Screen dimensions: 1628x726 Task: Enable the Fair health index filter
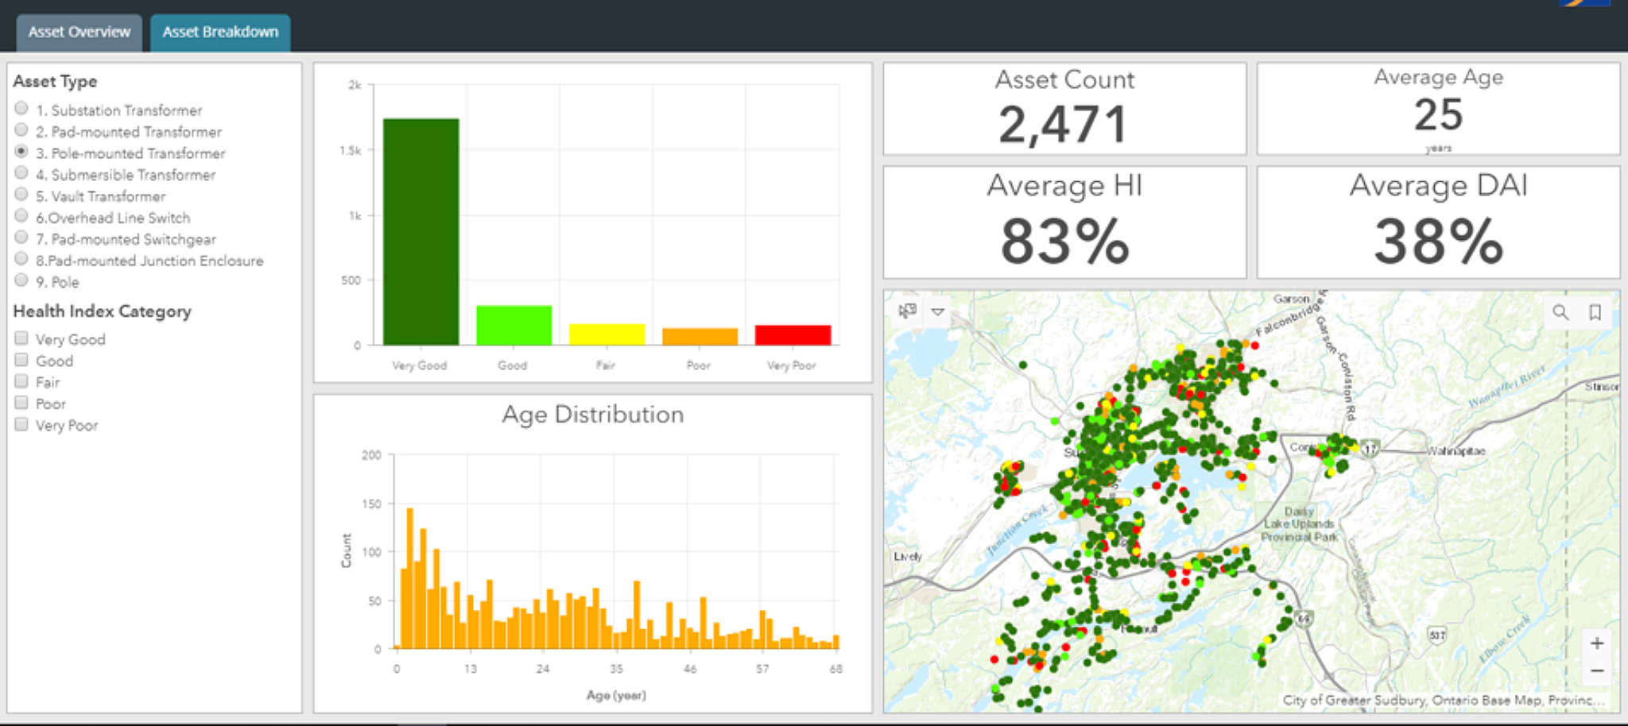[x=21, y=380]
